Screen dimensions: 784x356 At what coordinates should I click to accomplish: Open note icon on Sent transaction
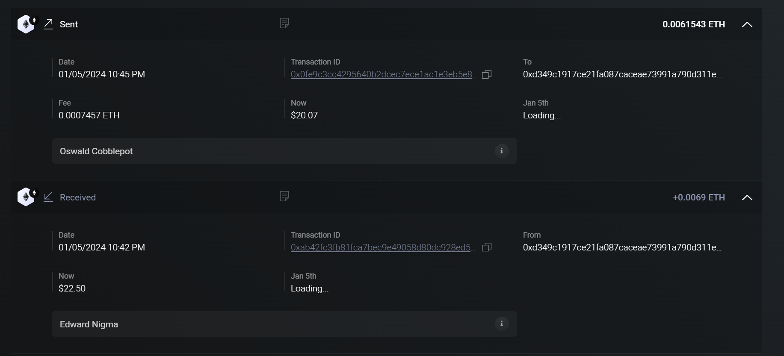click(284, 23)
